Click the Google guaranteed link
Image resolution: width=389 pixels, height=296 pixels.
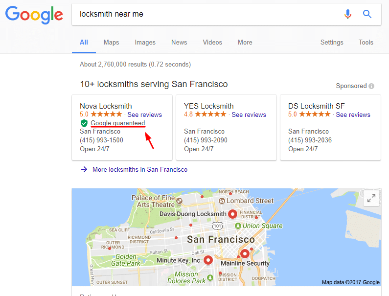pyautogui.click(x=117, y=123)
